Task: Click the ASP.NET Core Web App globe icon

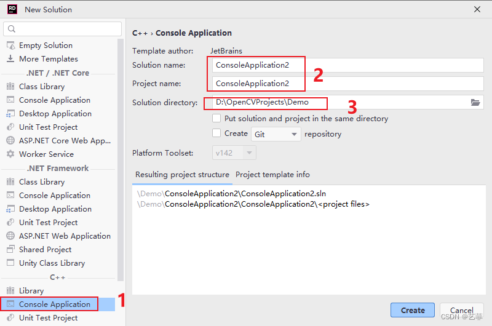Action: 10,141
